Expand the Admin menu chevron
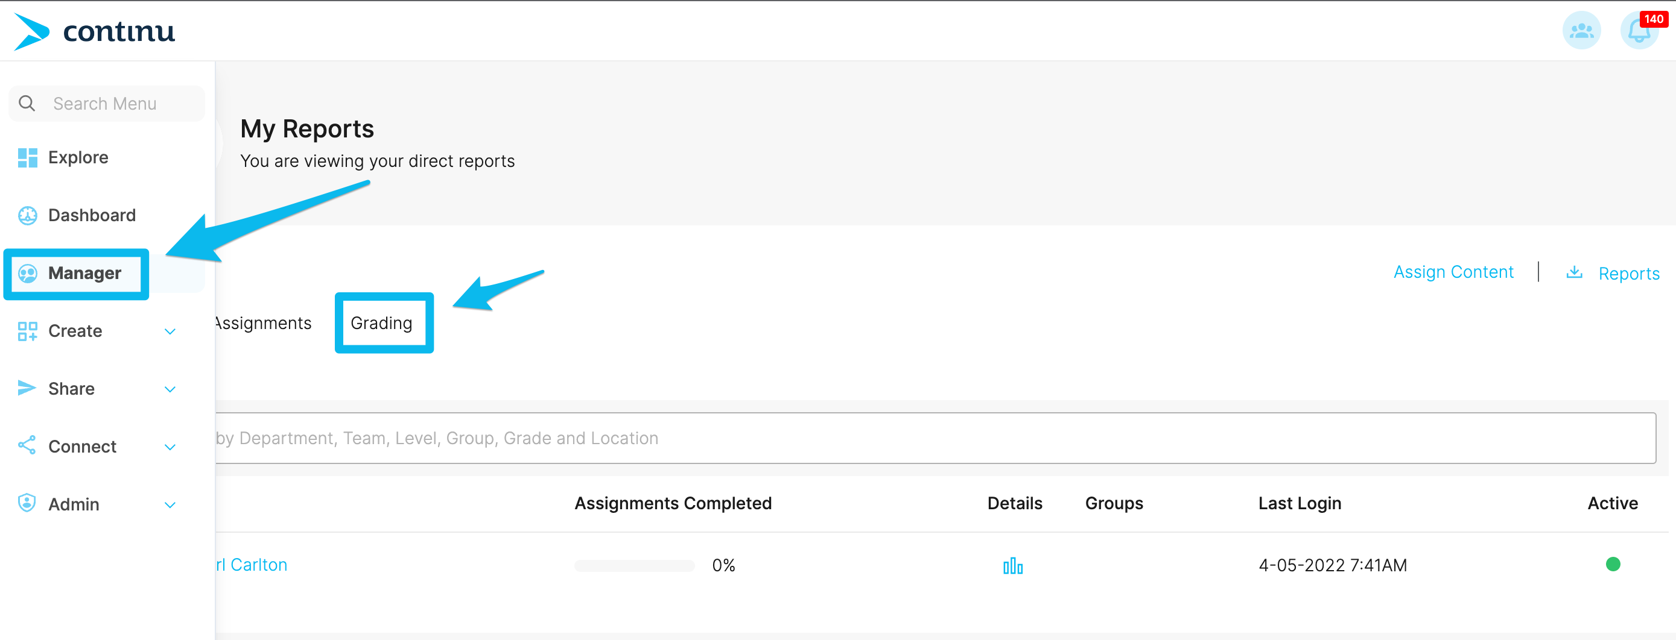1676x640 pixels. click(170, 505)
